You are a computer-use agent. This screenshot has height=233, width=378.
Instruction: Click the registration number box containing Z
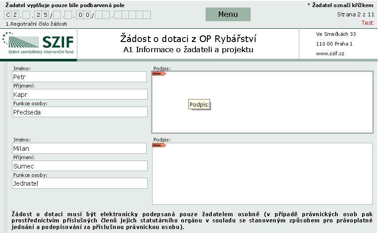pyautogui.click(x=15, y=15)
